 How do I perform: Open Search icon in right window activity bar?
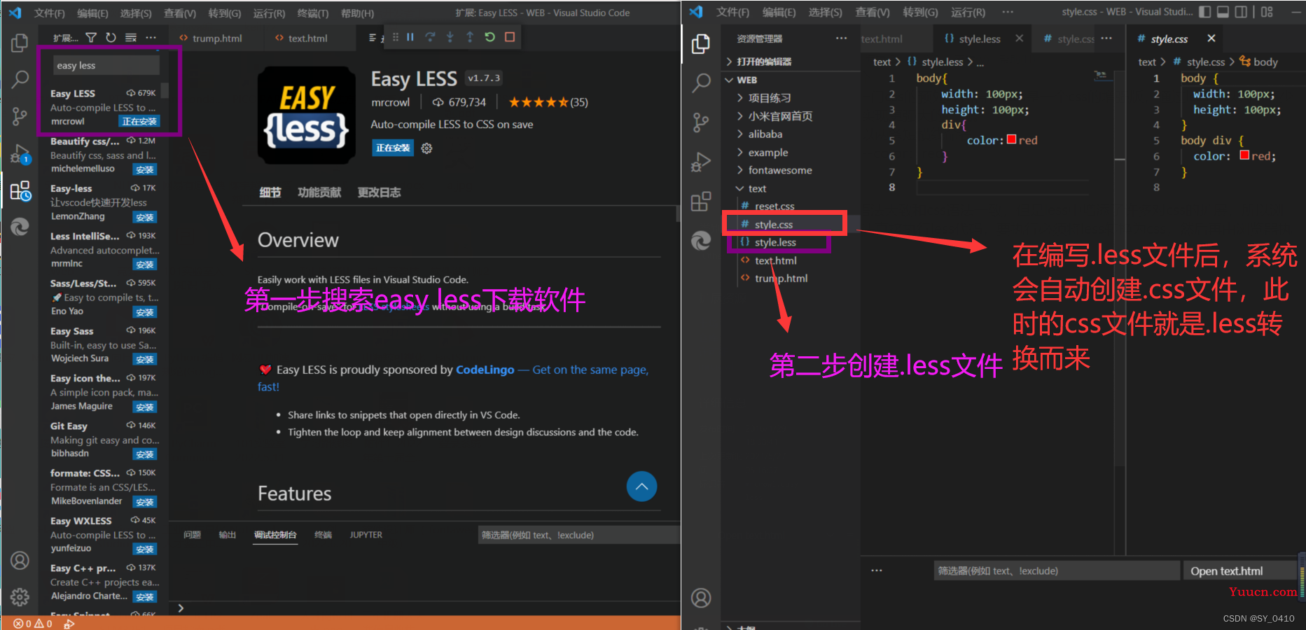701,83
